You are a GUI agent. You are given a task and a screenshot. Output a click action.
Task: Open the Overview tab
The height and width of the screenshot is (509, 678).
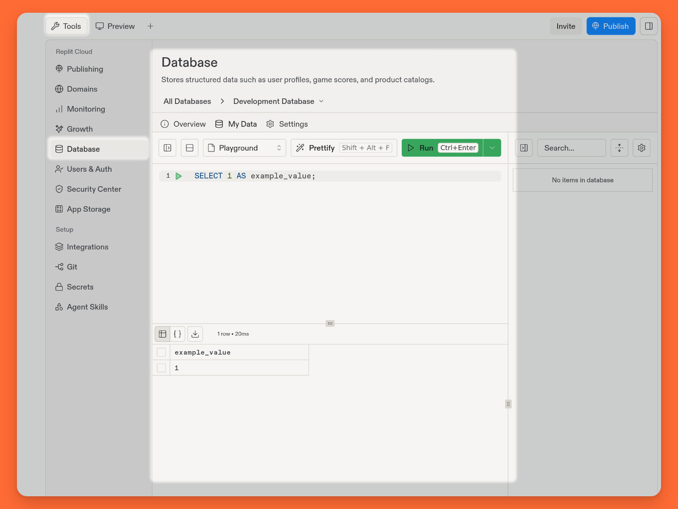(x=183, y=124)
